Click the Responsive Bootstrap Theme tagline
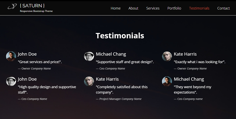The width and height of the screenshot is (236, 119). pos(36,11)
